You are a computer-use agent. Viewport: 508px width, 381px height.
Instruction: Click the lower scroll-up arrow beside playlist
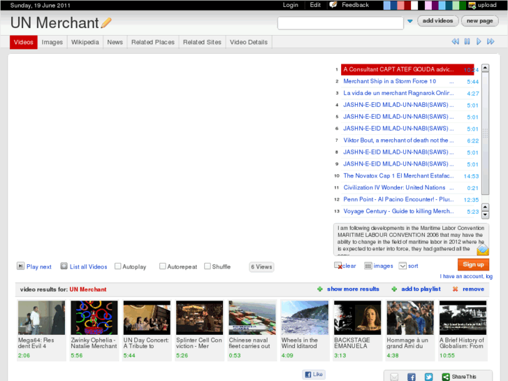click(485, 207)
